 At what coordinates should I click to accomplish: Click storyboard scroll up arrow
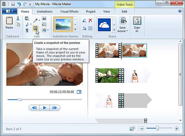[x=180, y=41]
